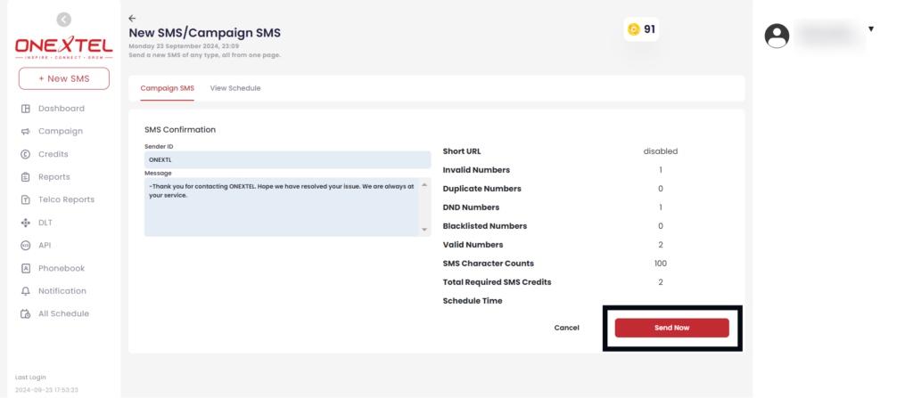Click the Valid Numbers label
This screenshot has width=913, height=398.
[473, 244]
